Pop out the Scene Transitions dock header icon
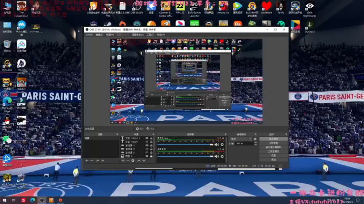Image resolution: width=364 pixels, height=204 pixels. pos(256,134)
